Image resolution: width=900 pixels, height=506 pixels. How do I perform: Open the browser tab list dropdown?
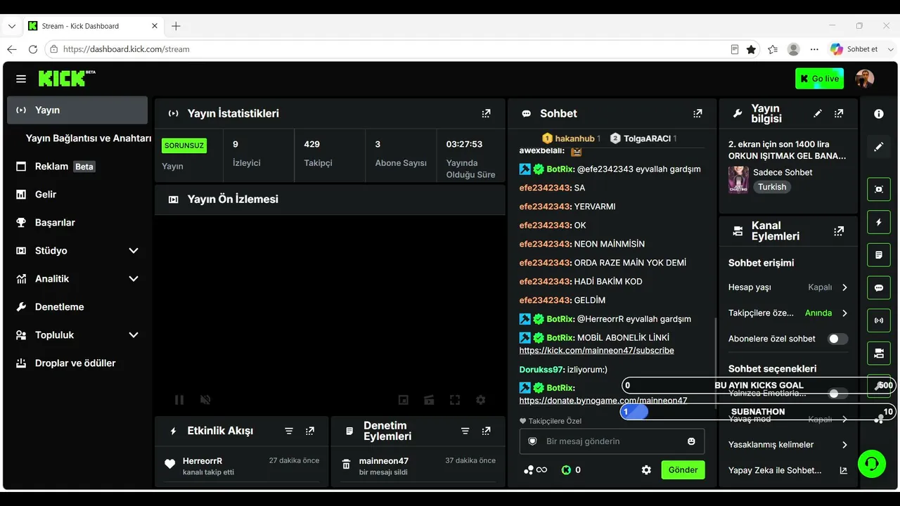[12, 26]
